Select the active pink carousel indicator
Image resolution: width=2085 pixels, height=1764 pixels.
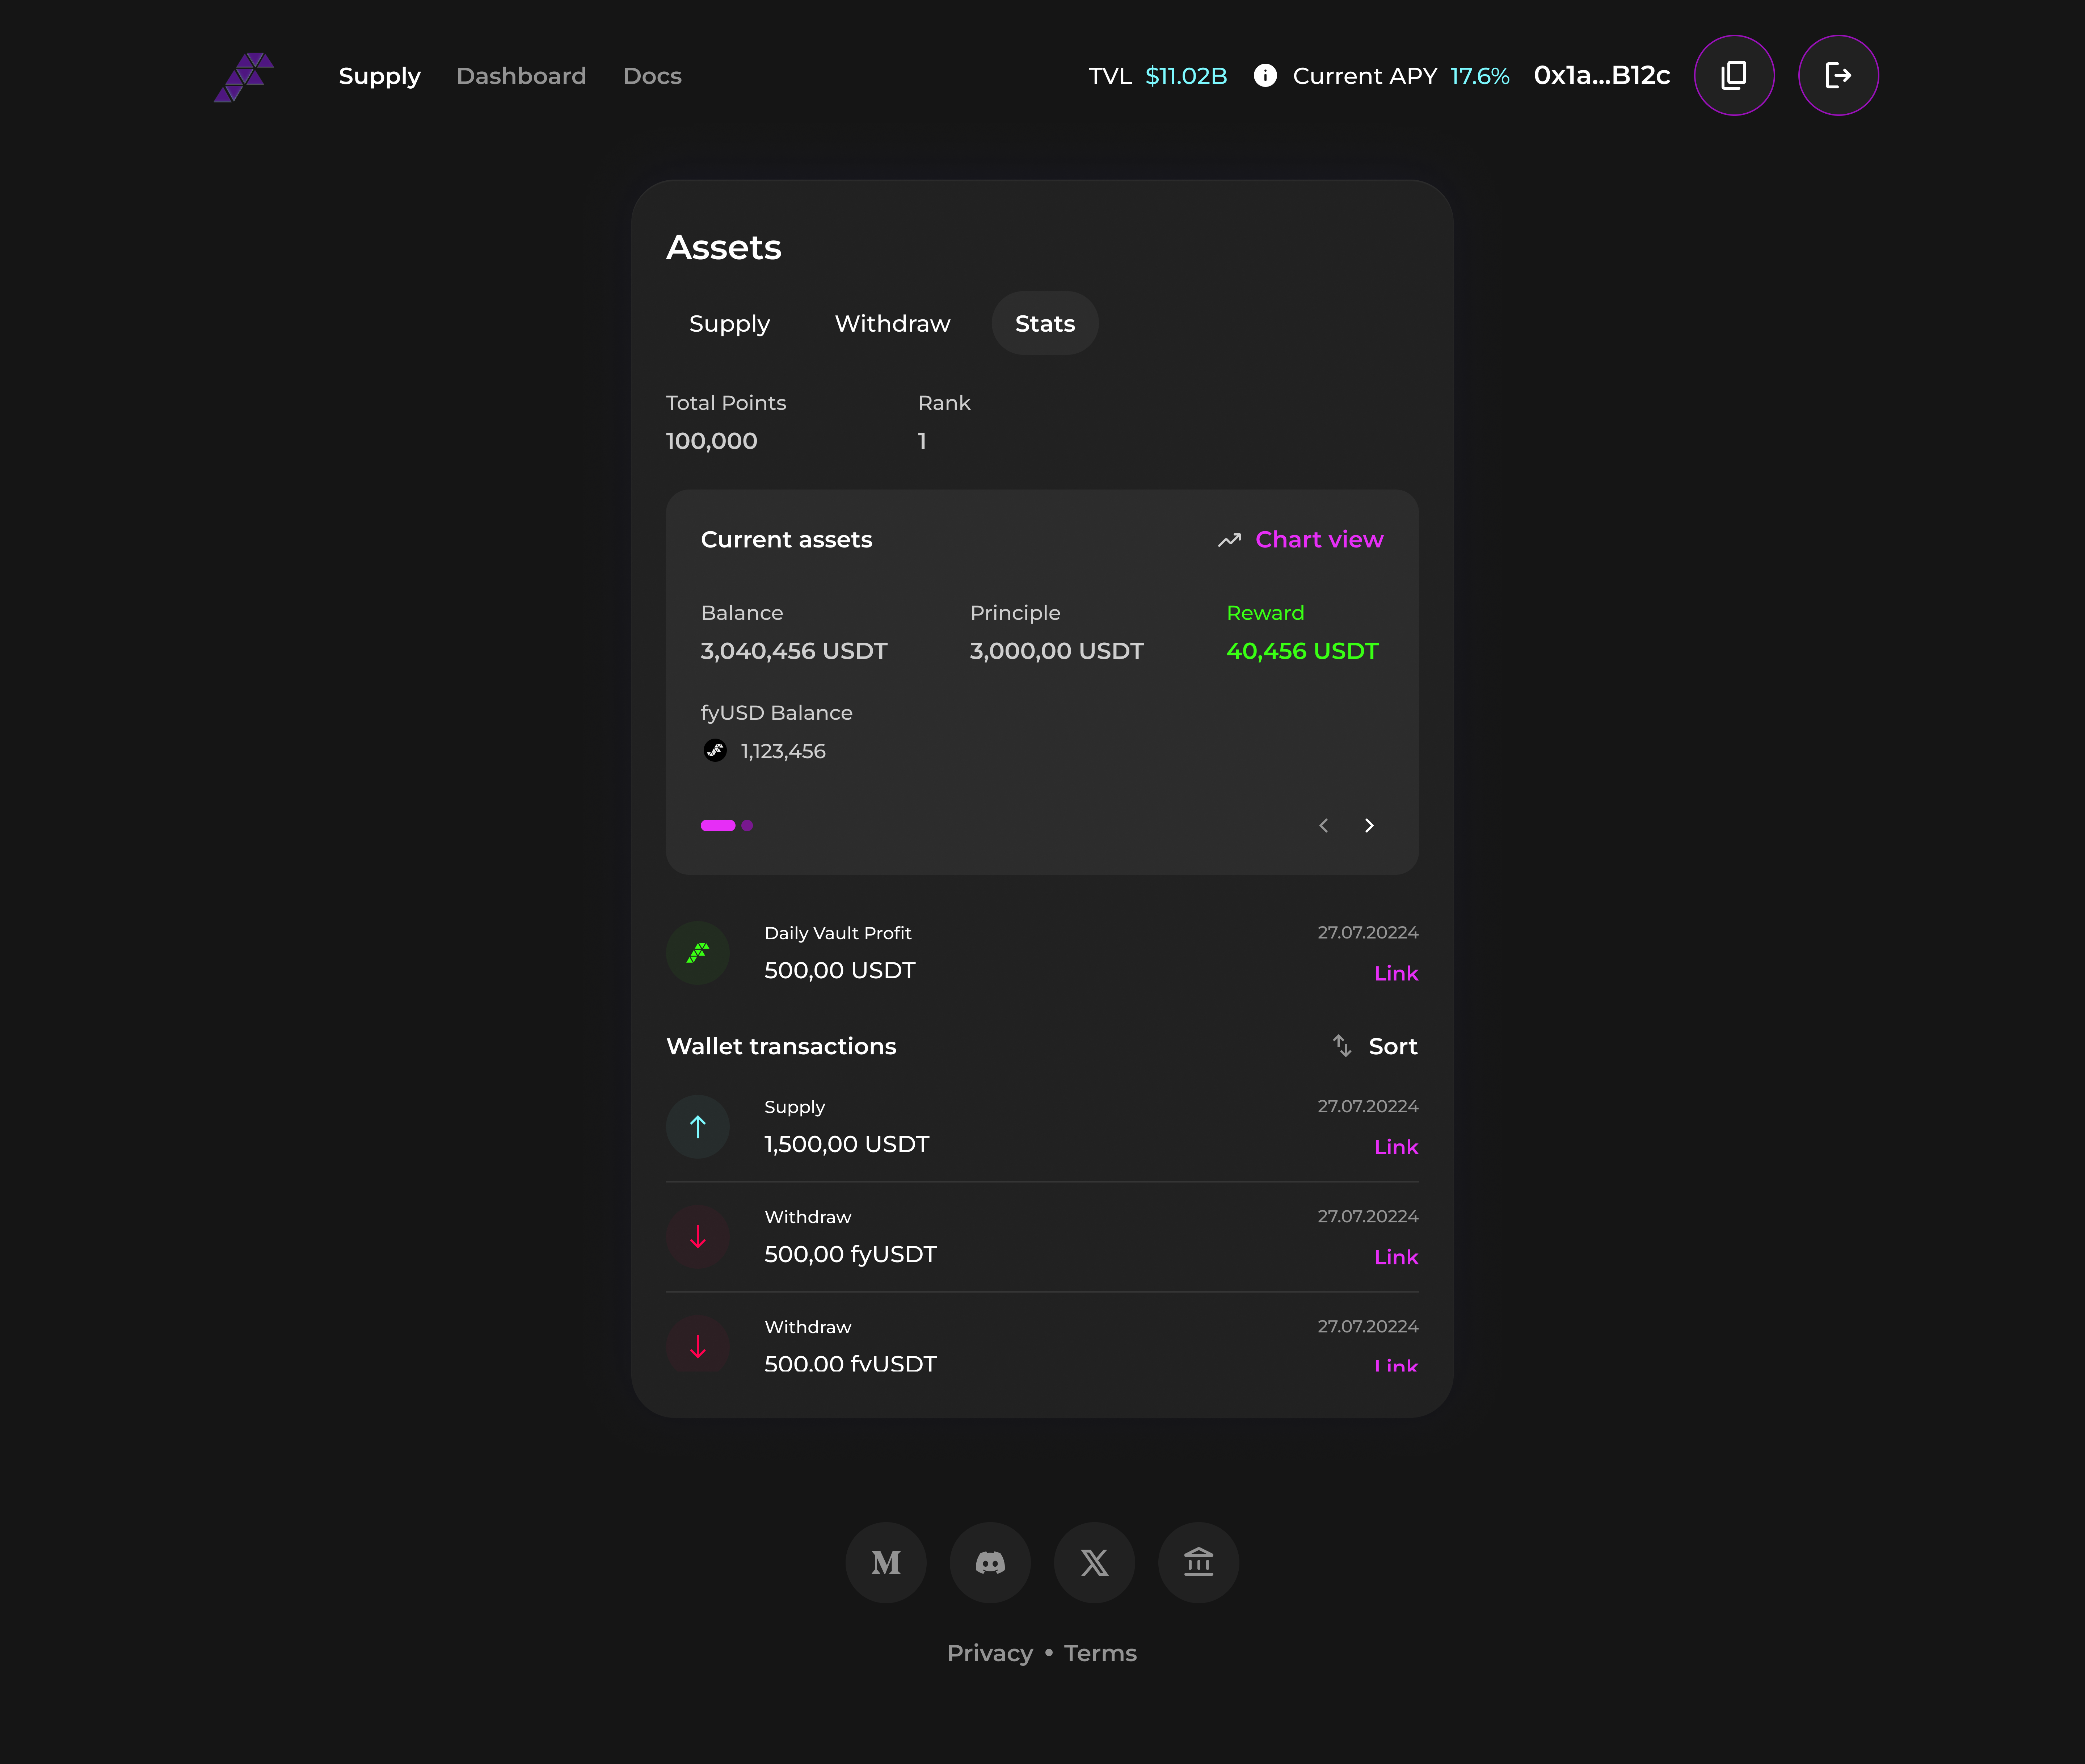[x=718, y=825]
